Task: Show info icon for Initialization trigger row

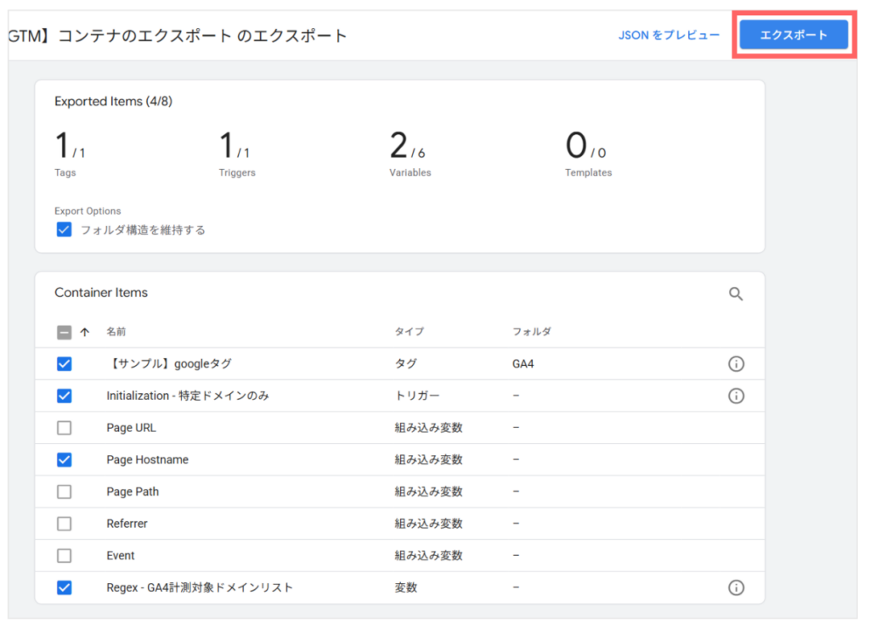Action: tap(737, 396)
